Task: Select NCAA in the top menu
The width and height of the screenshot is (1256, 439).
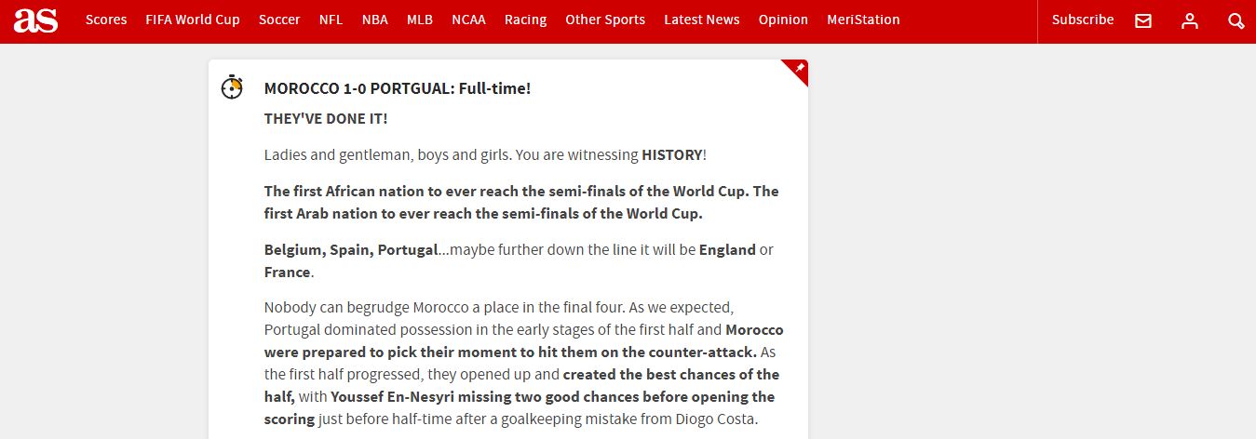Action: tap(468, 20)
